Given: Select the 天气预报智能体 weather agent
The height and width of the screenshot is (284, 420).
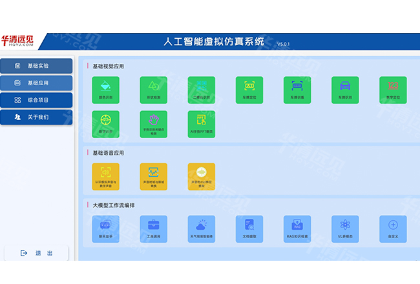Looking at the screenshot, I should tap(201, 228).
